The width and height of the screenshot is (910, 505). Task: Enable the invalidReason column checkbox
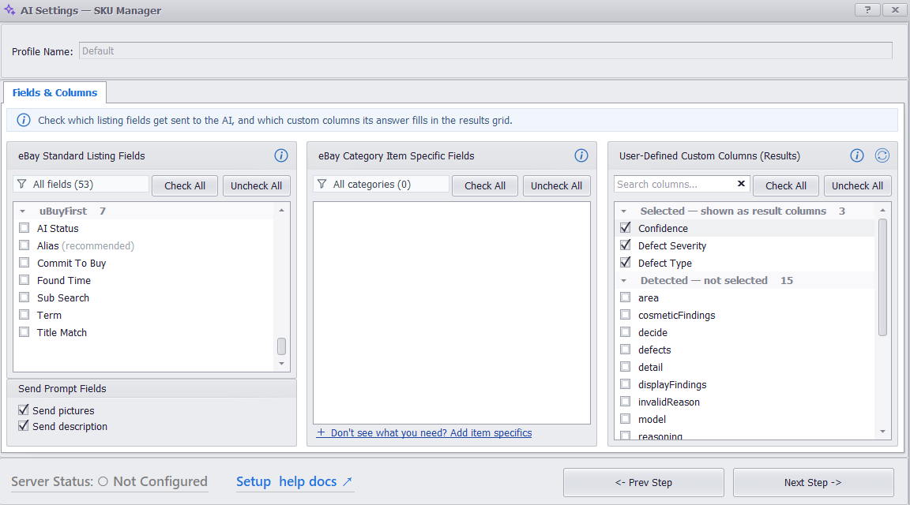[x=626, y=402]
